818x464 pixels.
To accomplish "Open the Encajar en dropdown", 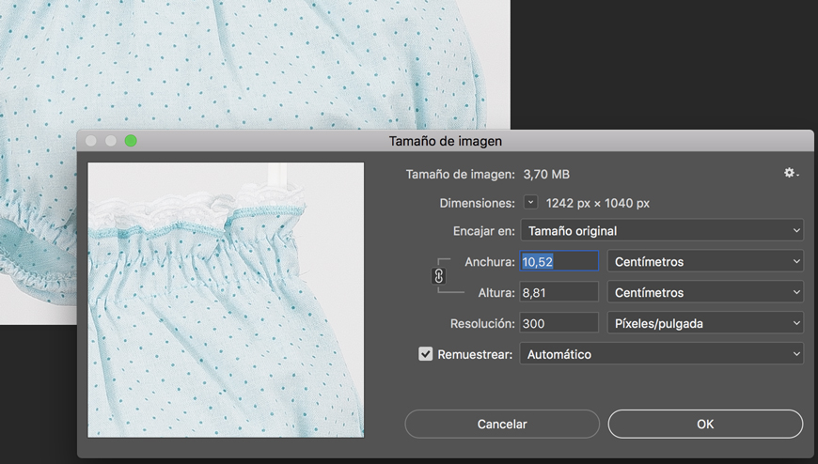I will click(x=662, y=230).
